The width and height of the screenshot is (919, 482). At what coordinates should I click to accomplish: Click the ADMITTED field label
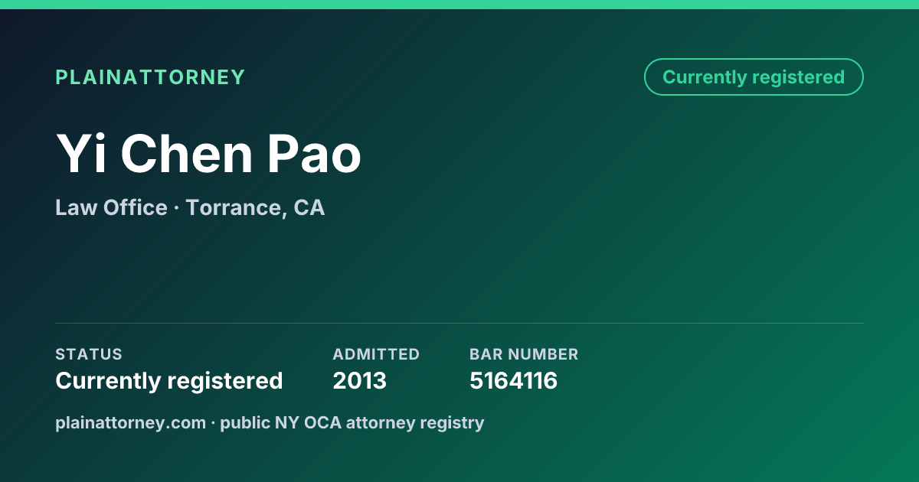376,354
